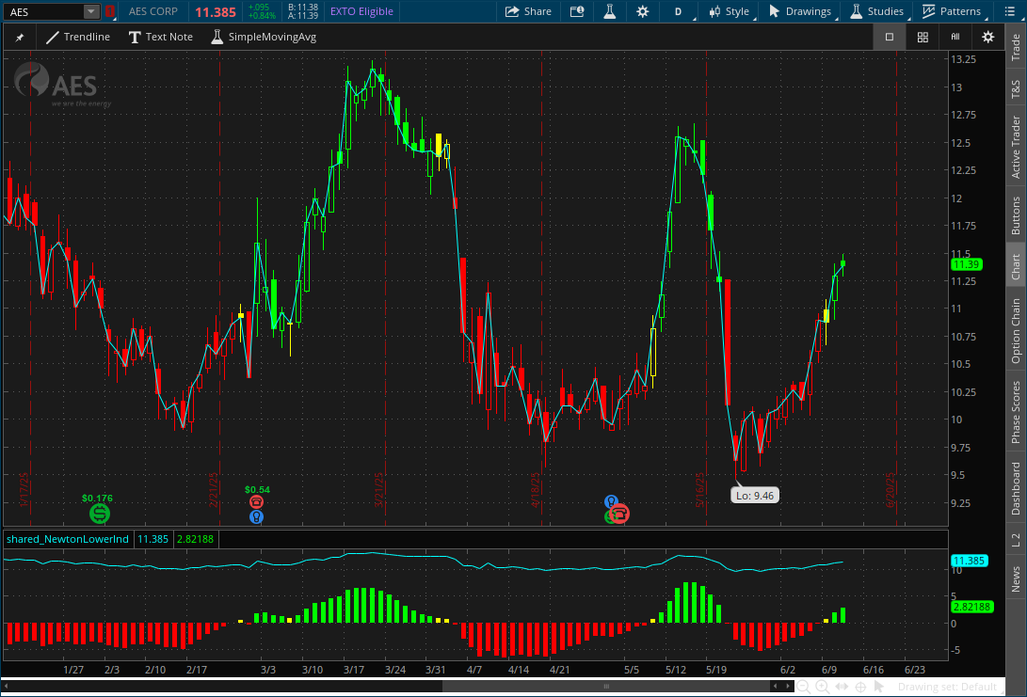Click the zoom in magnifier icon

[822, 687]
